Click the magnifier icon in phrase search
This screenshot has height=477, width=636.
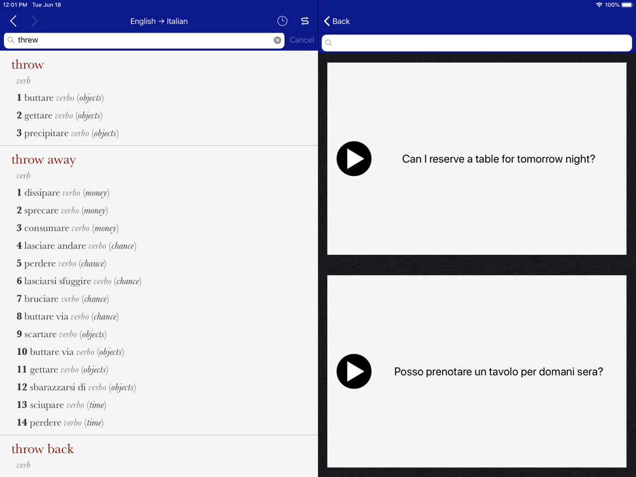click(329, 43)
